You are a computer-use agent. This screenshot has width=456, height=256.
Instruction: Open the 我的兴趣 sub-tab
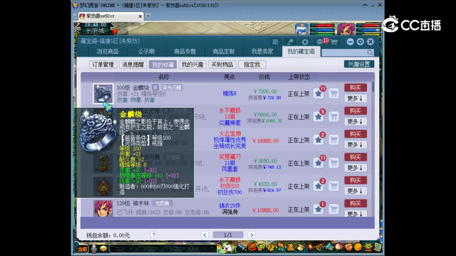point(192,64)
